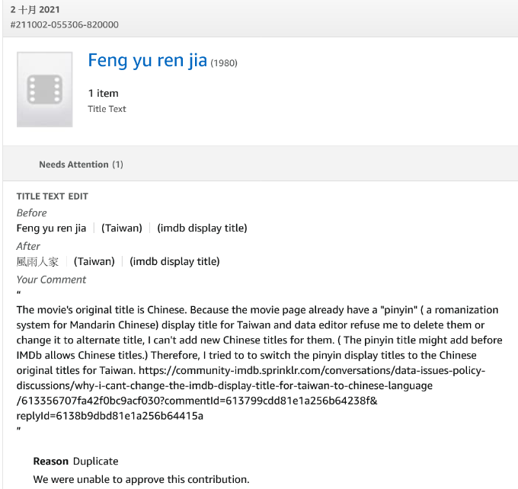The image size is (518, 489).
Task: Click the reference number #211002-055306-820000
Action: tap(65, 24)
